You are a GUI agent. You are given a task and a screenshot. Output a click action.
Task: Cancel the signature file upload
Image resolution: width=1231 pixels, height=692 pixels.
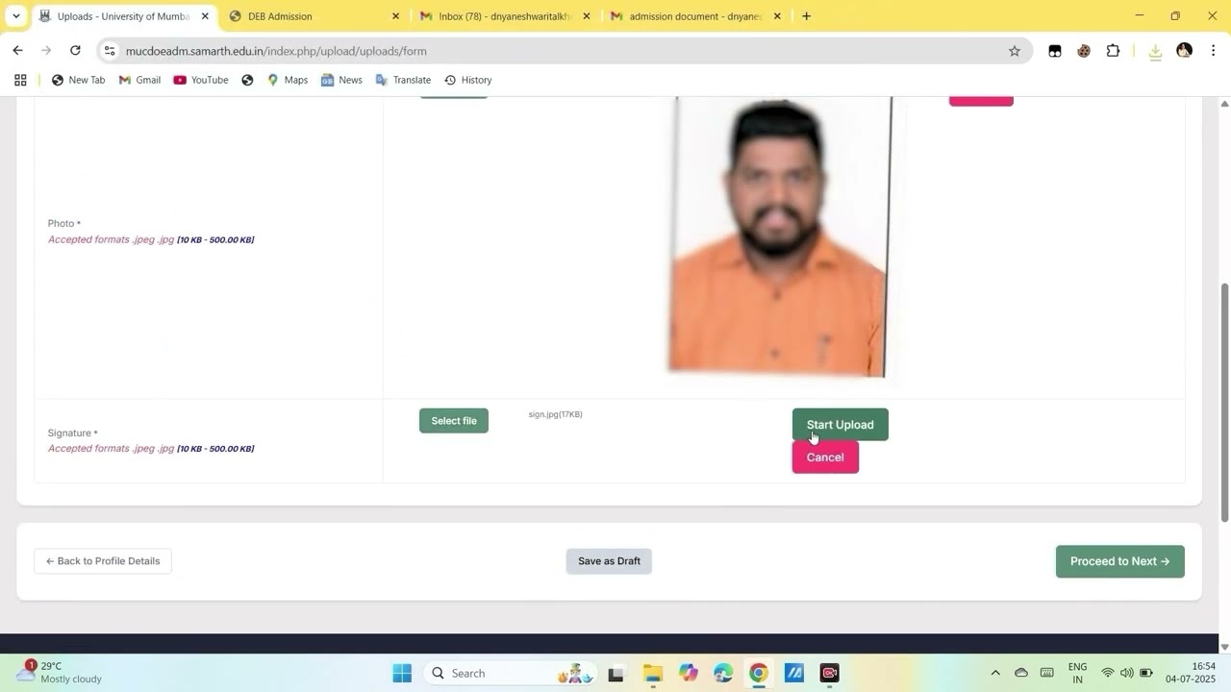825,457
